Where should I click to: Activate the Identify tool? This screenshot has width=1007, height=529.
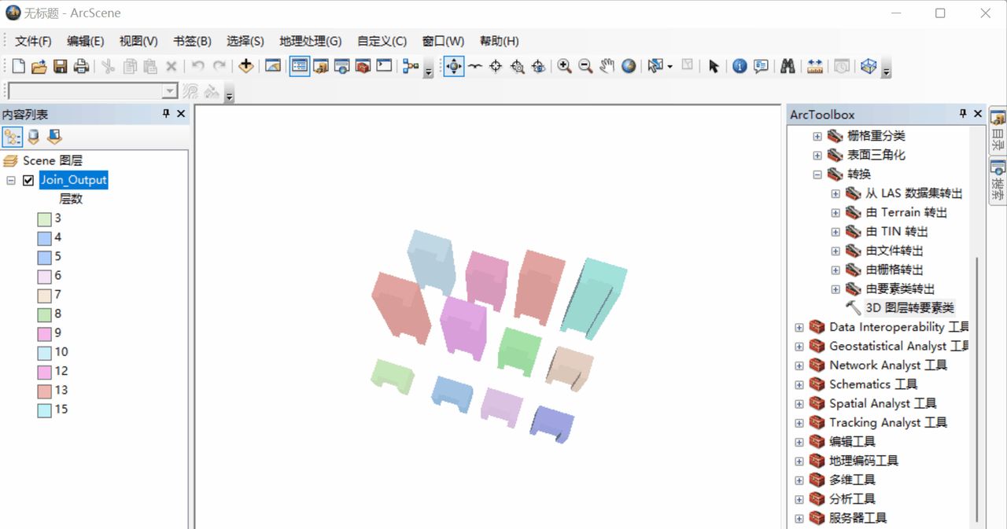740,66
